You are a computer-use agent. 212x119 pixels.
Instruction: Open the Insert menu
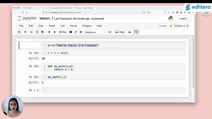[52, 26]
